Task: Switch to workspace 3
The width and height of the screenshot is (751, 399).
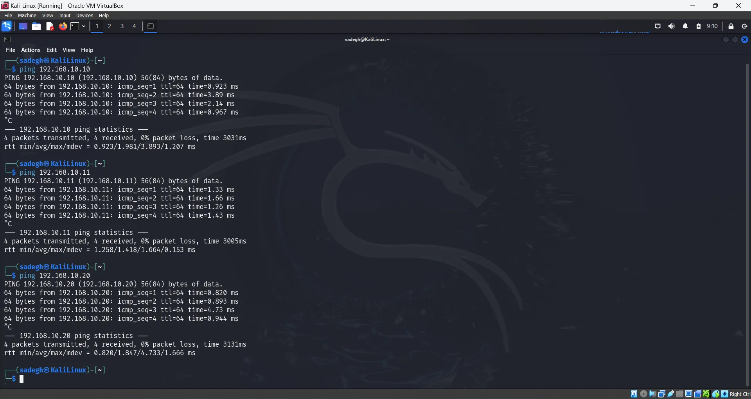Action: click(122, 26)
